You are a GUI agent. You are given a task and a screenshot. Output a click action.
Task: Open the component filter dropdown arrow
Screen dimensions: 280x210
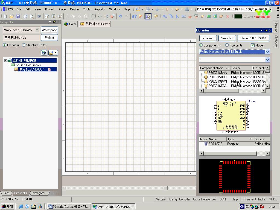point(267,60)
